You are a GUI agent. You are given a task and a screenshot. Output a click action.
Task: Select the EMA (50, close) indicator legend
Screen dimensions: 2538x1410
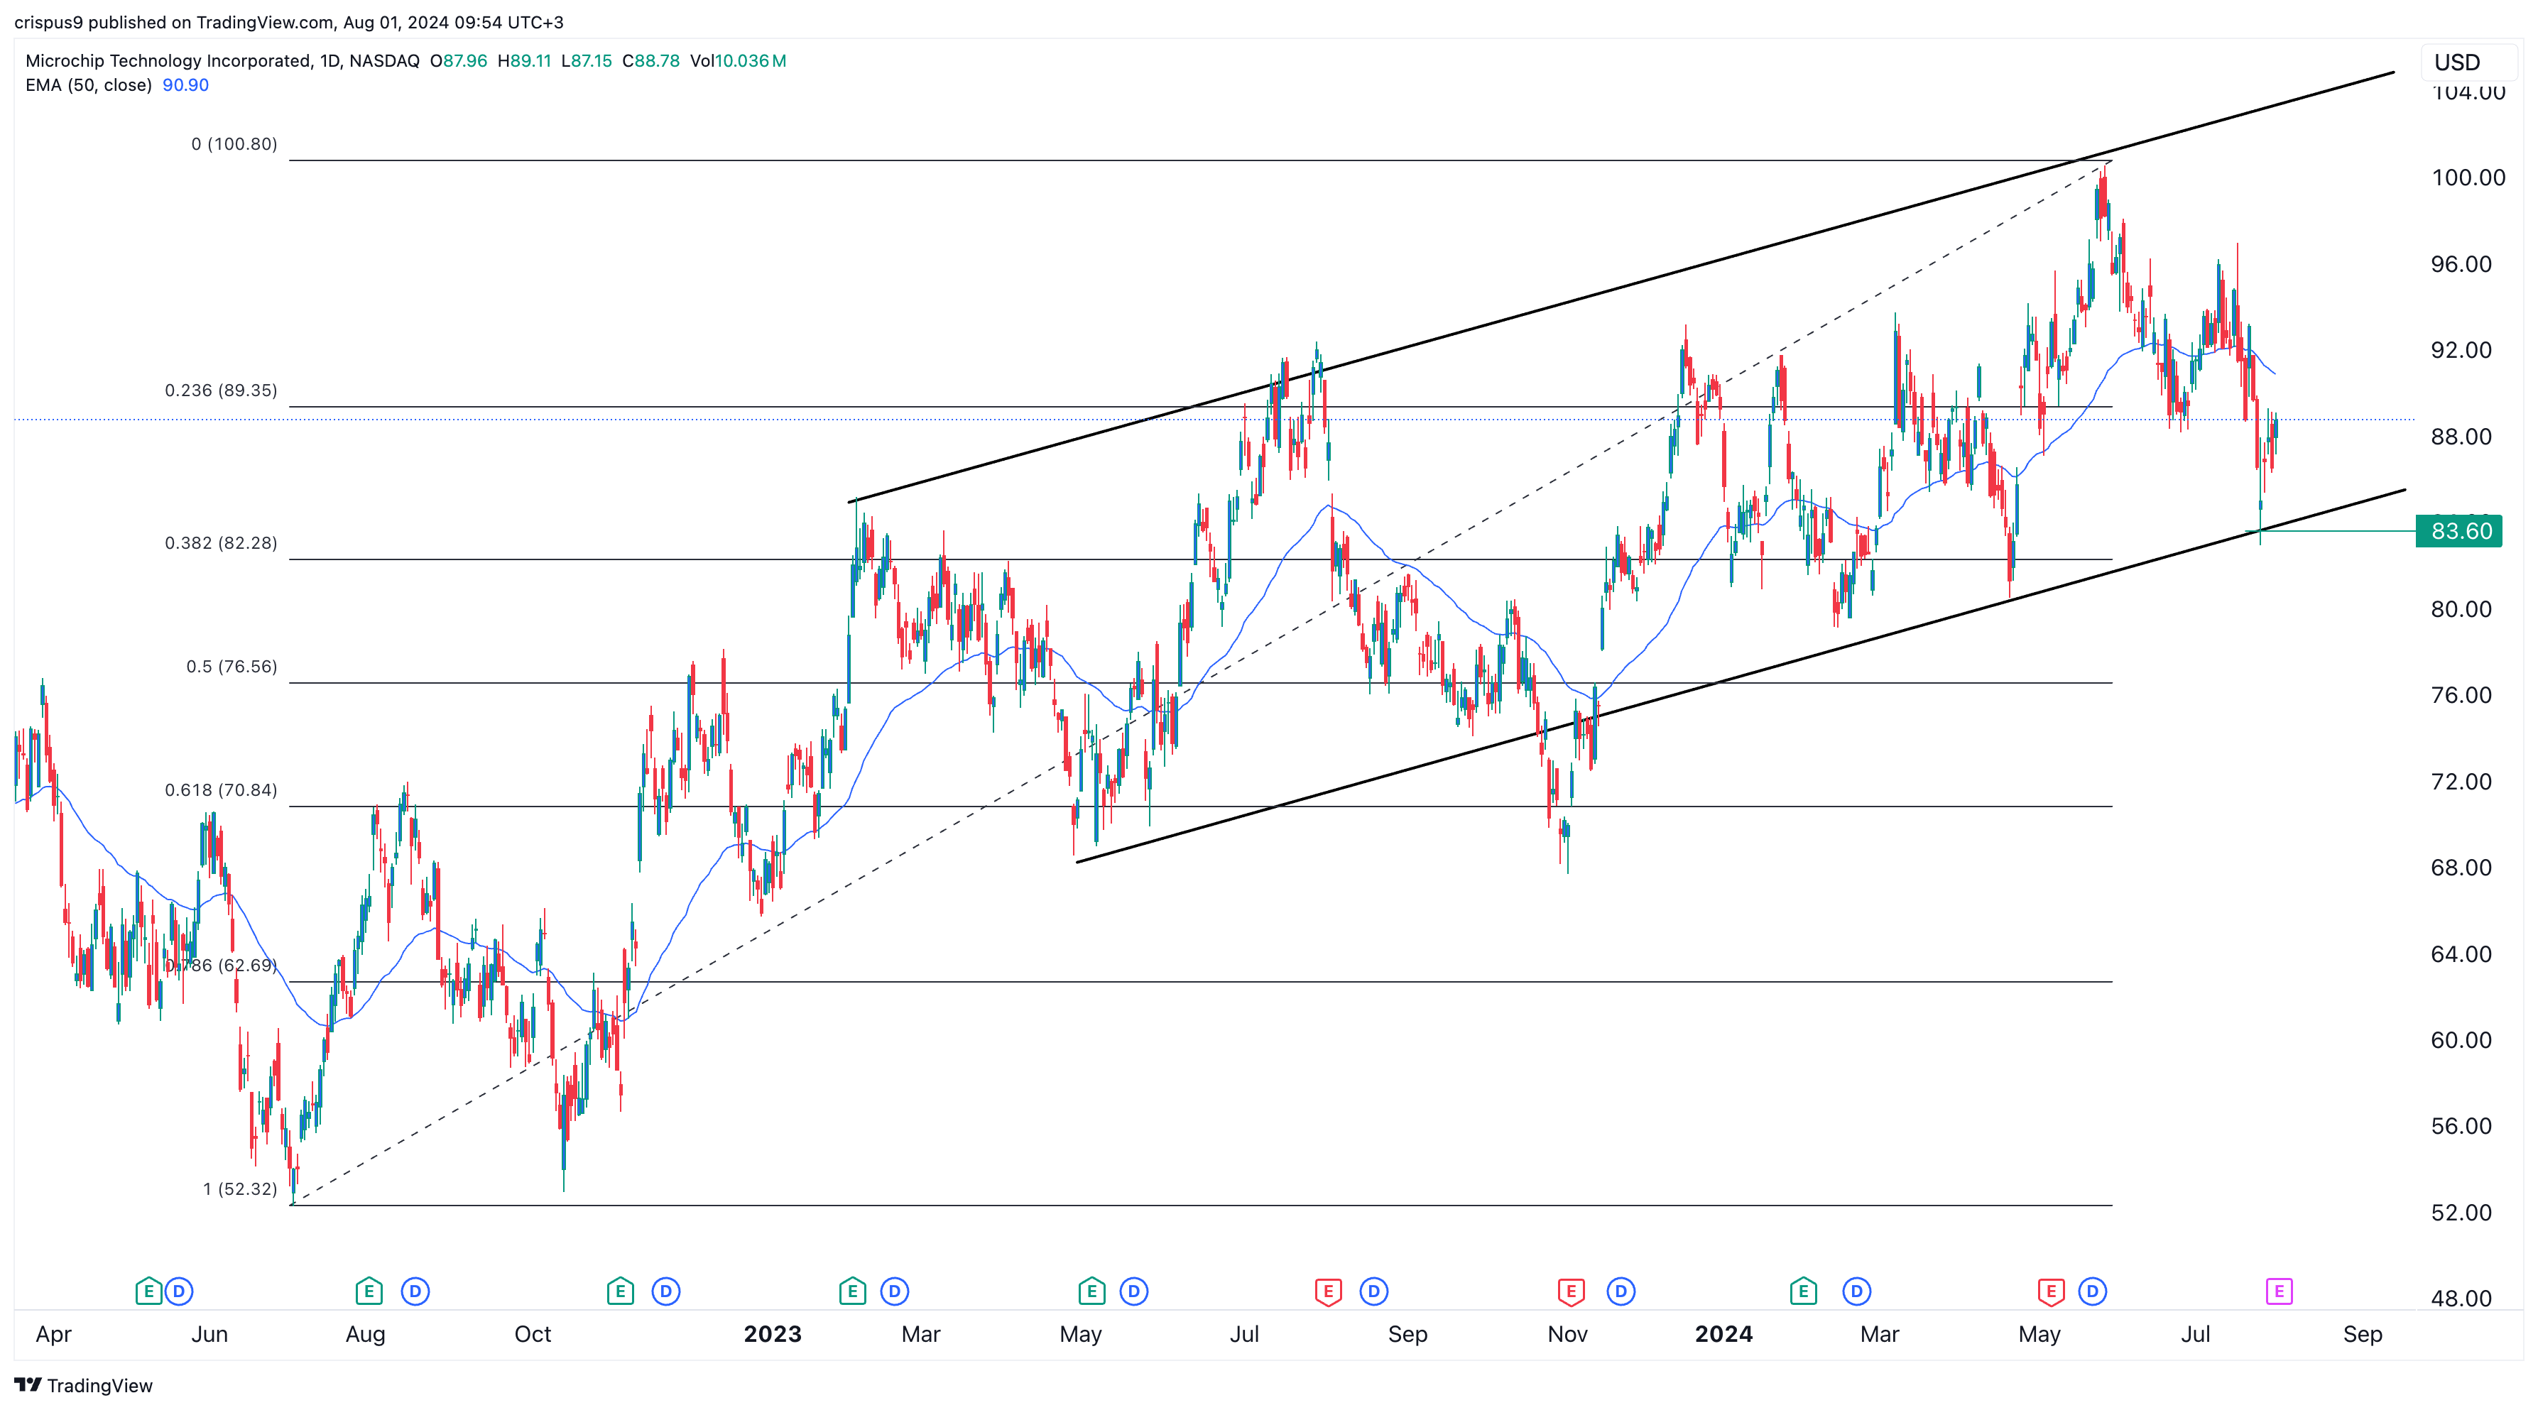pyautogui.click(x=89, y=86)
